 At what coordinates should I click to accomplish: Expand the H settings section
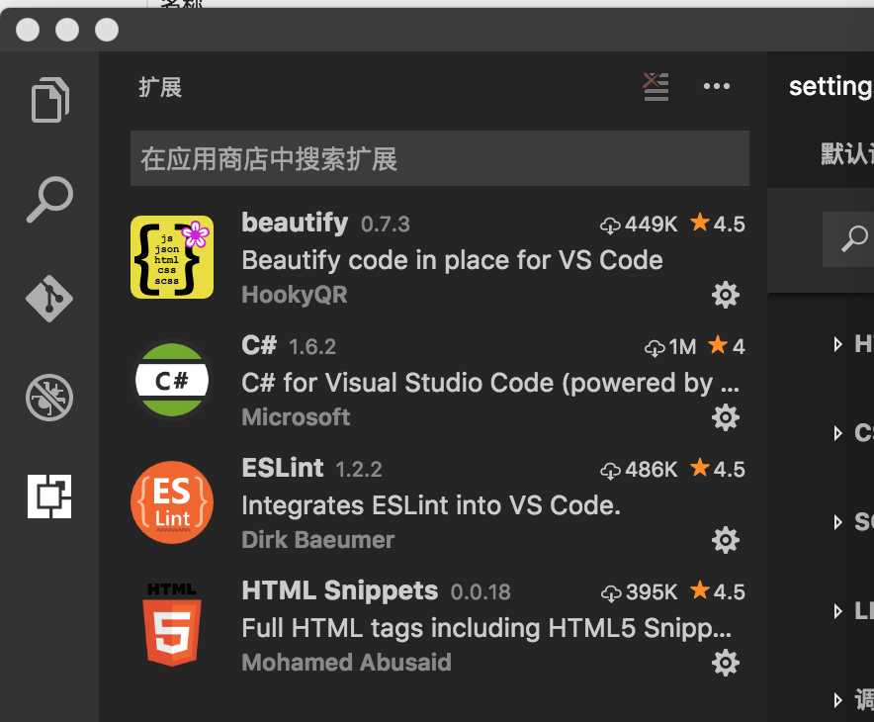click(837, 344)
